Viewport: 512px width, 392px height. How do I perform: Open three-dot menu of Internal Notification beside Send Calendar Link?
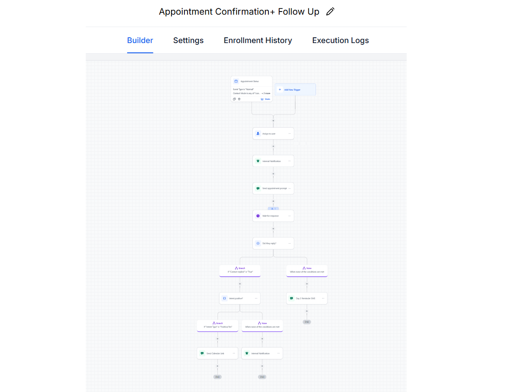(279, 353)
